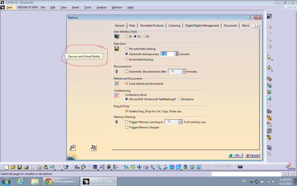The height and width of the screenshot is (186, 297).
Task: Select the P1 interface style
Action: click(x=127, y=36)
